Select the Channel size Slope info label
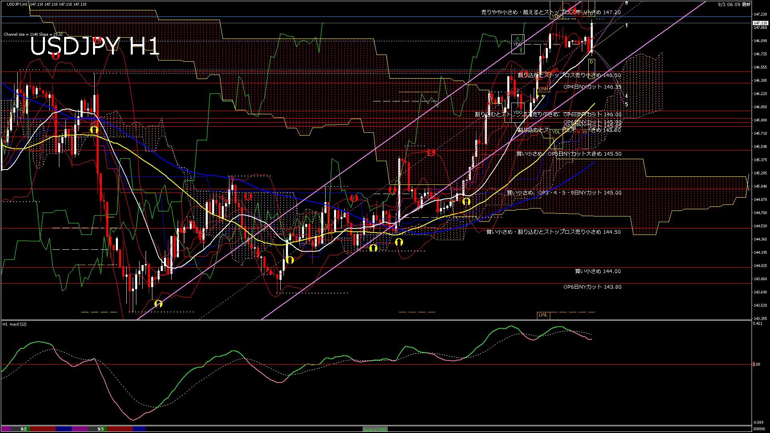The width and height of the screenshot is (770, 433). (33, 34)
